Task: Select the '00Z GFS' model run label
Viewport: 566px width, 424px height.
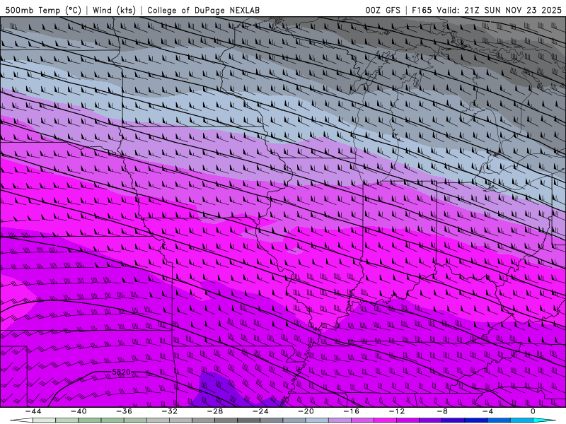Action: [x=383, y=10]
